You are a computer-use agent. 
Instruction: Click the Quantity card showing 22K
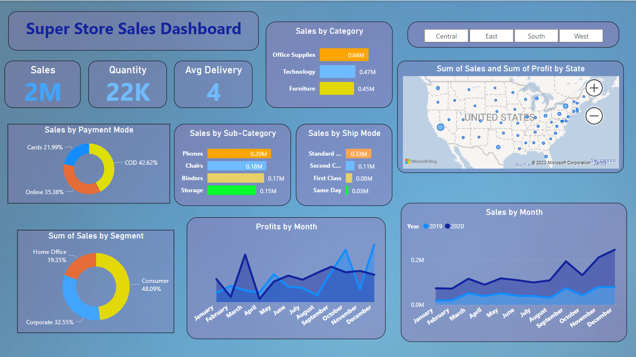127,84
